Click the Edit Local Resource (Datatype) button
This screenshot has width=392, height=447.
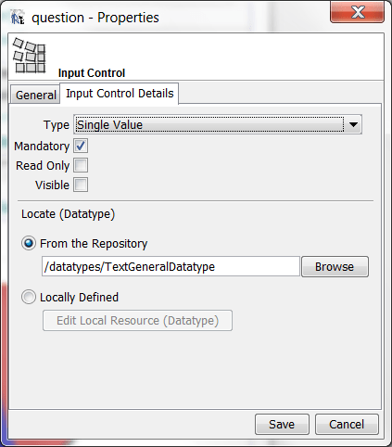(137, 321)
